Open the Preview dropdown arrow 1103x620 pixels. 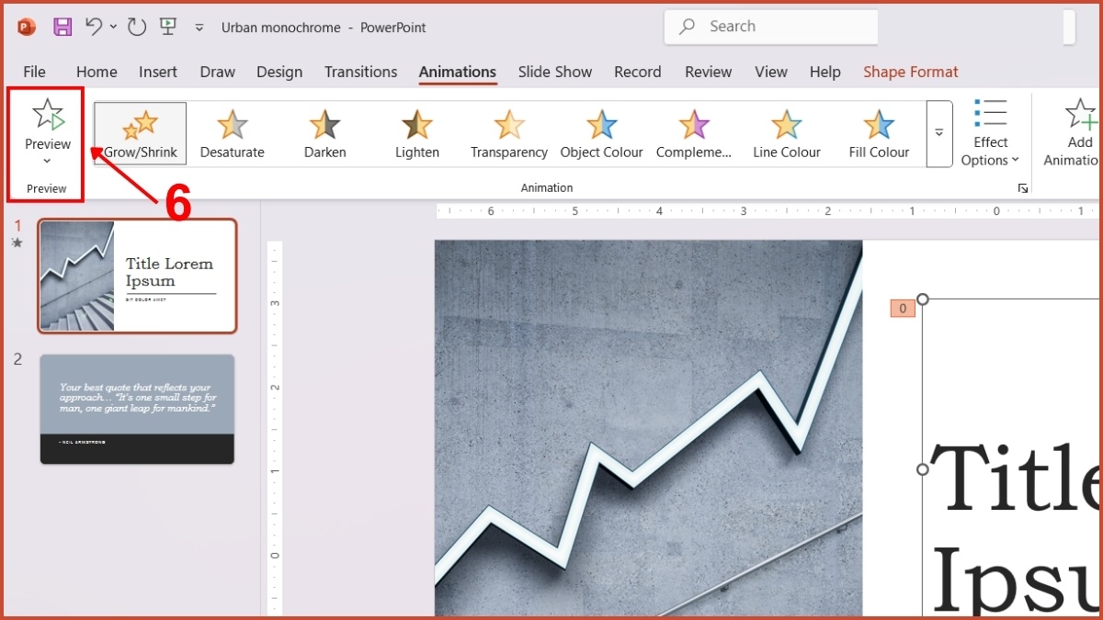click(x=47, y=160)
